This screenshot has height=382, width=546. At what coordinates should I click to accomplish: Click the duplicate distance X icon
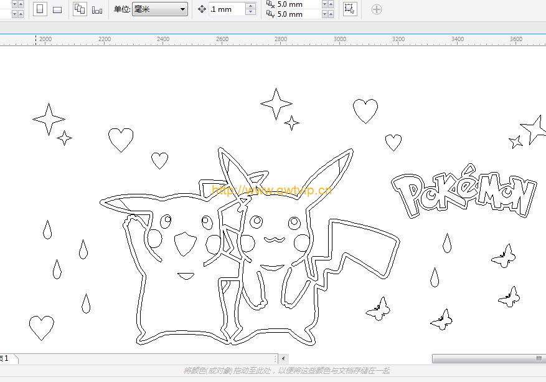(x=271, y=4)
